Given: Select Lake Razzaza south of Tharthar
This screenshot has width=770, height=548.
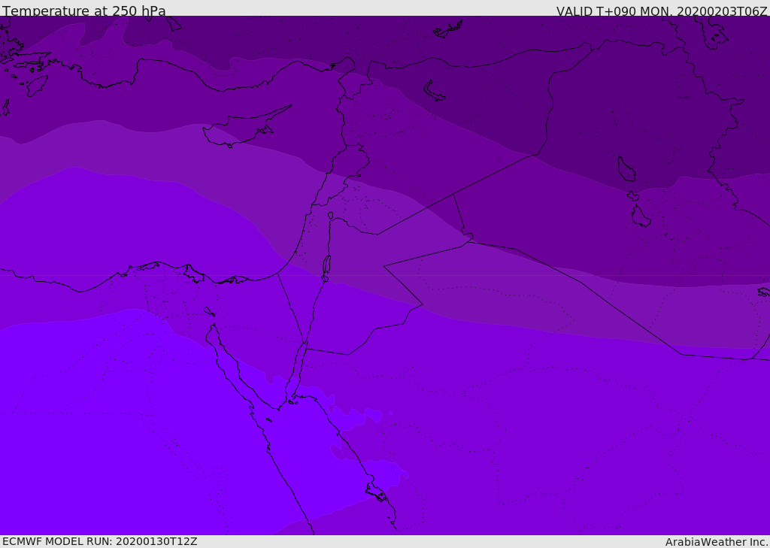Looking at the screenshot, I should click(x=641, y=216).
